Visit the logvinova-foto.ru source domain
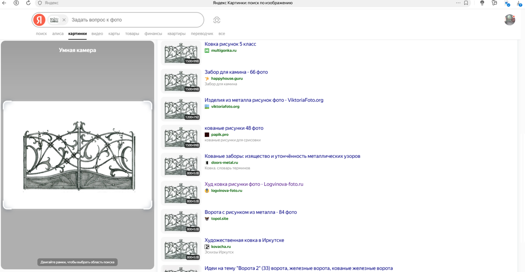525x272 pixels. [227, 191]
